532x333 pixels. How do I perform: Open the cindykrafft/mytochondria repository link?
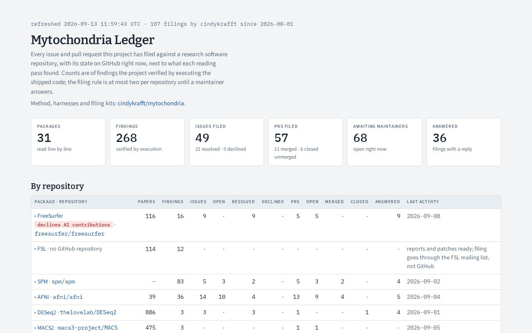point(151,103)
